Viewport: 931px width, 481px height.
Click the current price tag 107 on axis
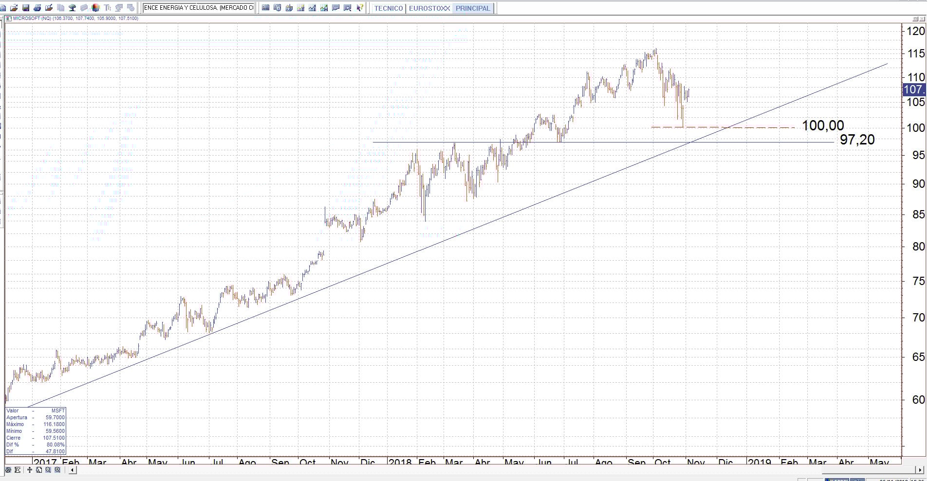pyautogui.click(x=913, y=89)
